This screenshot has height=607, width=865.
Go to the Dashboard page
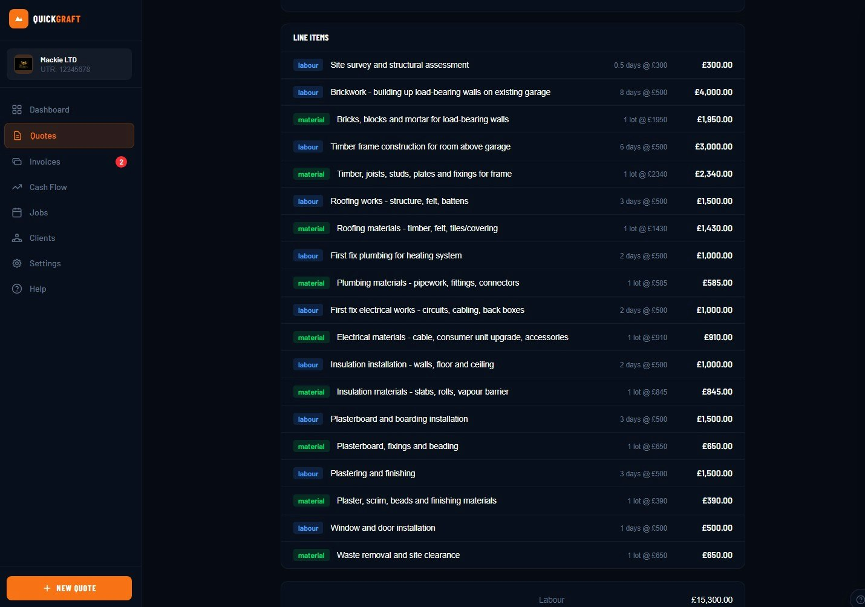(x=49, y=110)
